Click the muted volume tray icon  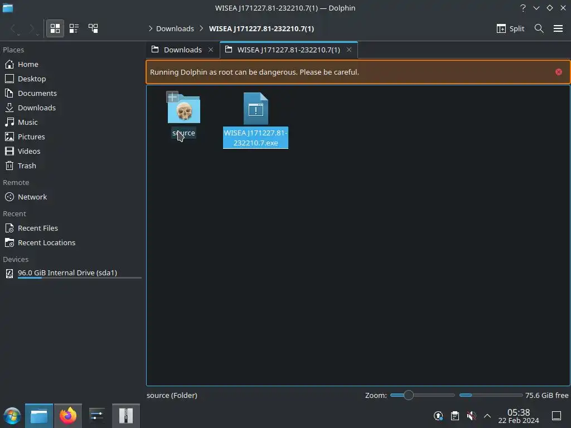[471, 416]
